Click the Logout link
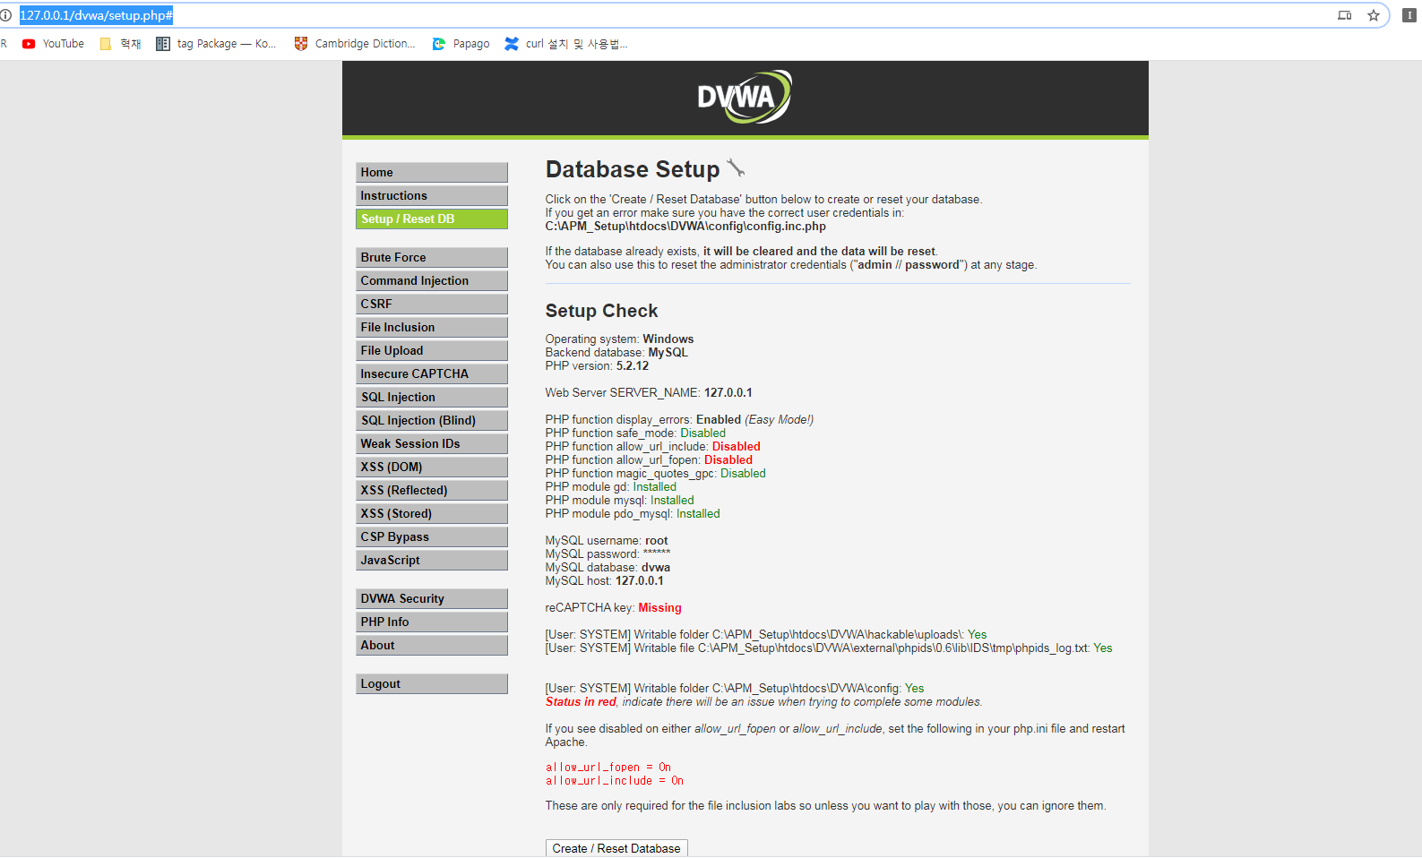This screenshot has height=858, width=1422. 432,683
